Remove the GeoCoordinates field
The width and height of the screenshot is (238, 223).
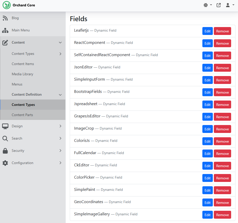click(x=222, y=203)
